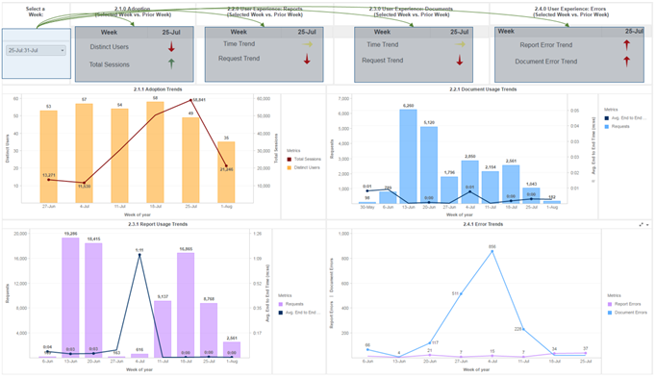Select the 13-Jun 6,260 document requests bar
The height and width of the screenshot is (377, 656).
click(x=409, y=157)
